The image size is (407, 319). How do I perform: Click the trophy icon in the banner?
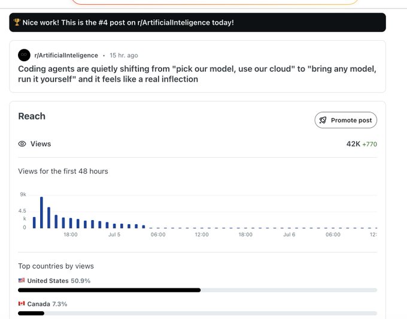(x=17, y=22)
